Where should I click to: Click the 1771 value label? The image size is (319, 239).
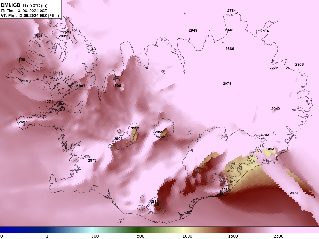tap(49, 102)
